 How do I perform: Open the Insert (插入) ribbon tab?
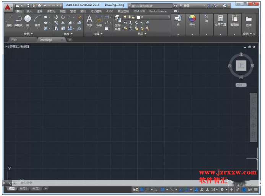[29, 11]
